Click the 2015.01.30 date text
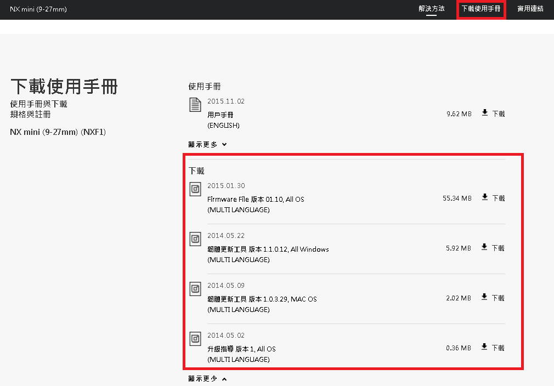The height and width of the screenshot is (386, 554). click(226, 186)
